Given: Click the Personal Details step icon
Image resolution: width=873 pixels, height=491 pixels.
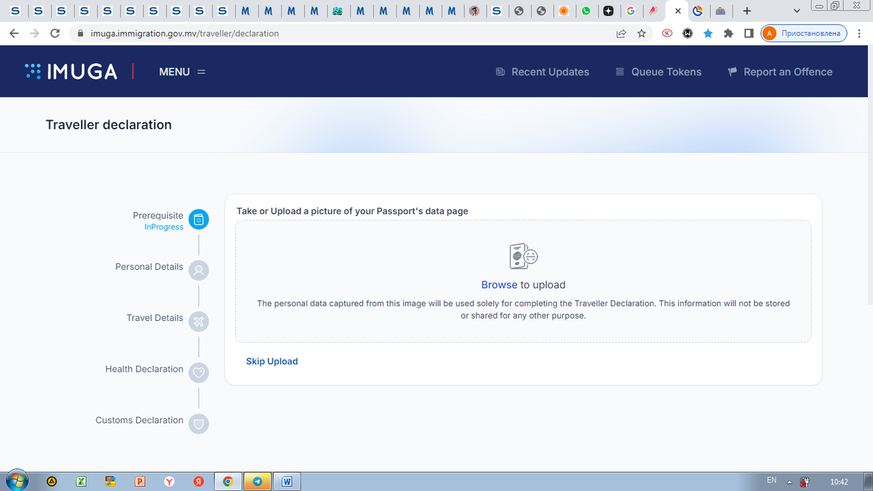Looking at the screenshot, I should 199,270.
